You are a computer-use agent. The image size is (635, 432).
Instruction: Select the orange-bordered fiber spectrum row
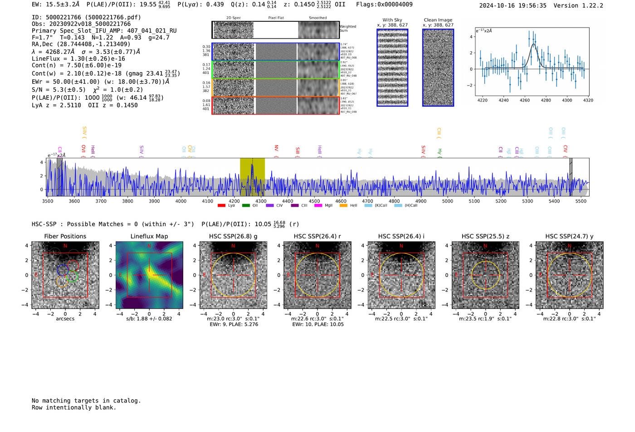(x=275, y=87)
